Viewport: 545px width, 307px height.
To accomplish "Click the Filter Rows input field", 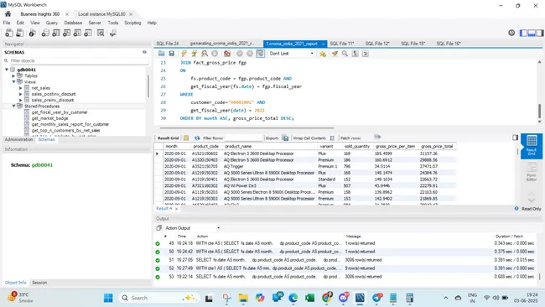I will click(243, 138).
